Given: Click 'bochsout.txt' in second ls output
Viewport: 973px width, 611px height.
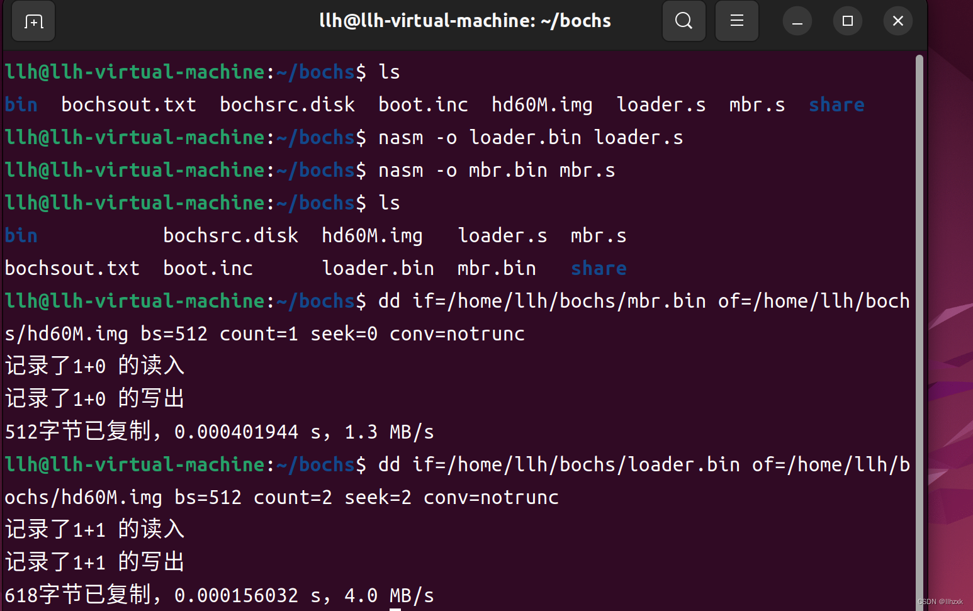Looking at the screenshot, I should pos(72,268).
